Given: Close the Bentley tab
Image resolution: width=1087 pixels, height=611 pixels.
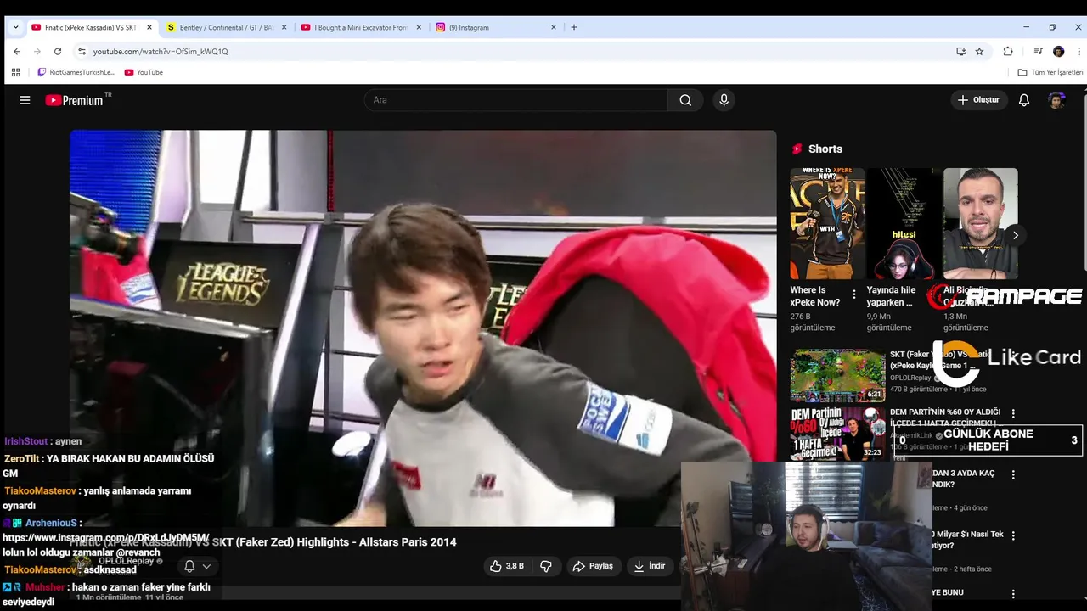Looking at the screenshot, I should pyautogui.click(x=284, y=27).
